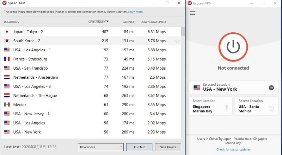Click the Latency column header
The width and height of the screenshot is (282, 155).
coord(128,22)
